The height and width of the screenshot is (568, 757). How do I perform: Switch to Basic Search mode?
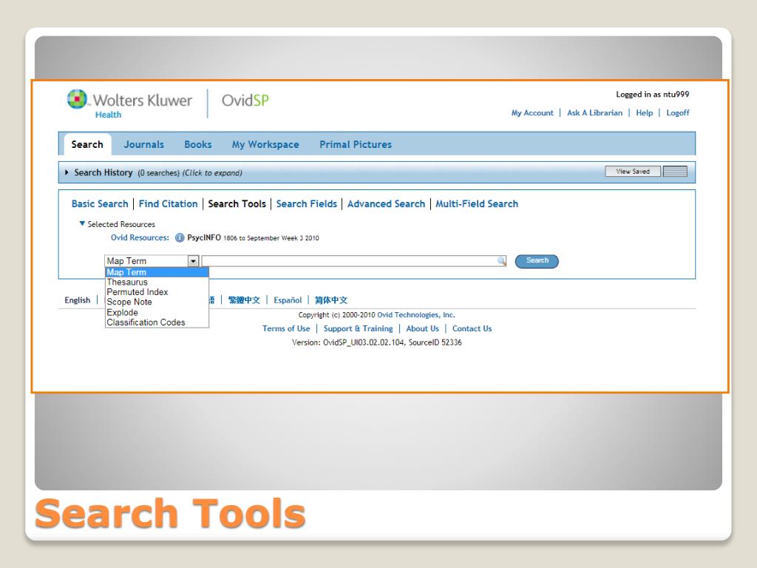100,204
